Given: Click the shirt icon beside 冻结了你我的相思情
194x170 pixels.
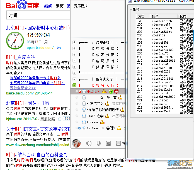Looking at the screenshot, I should 84,110.
